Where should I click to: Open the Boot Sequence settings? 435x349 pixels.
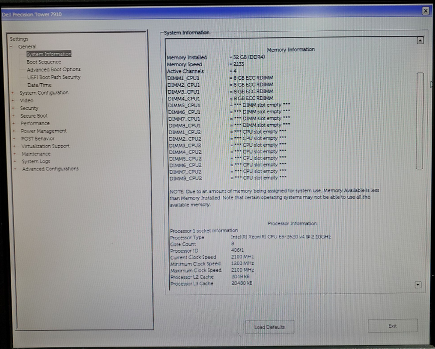[44, 62]
